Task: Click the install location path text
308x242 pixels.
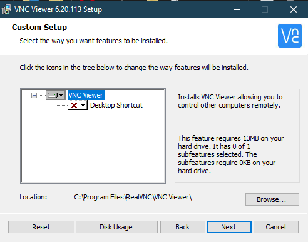Action: (133, 197)
